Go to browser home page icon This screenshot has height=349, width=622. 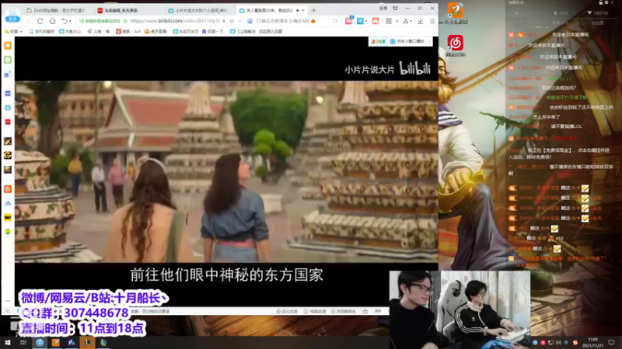[x=52, y=21]
